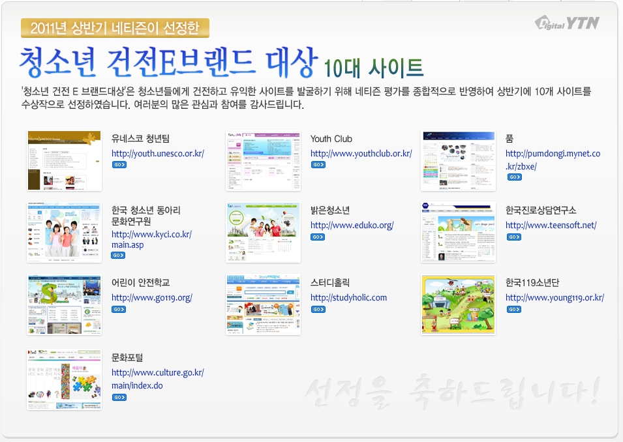Click the 한국119소년단 site title
Viewport: 623px width, 442px height.
[x=532, y=282]
